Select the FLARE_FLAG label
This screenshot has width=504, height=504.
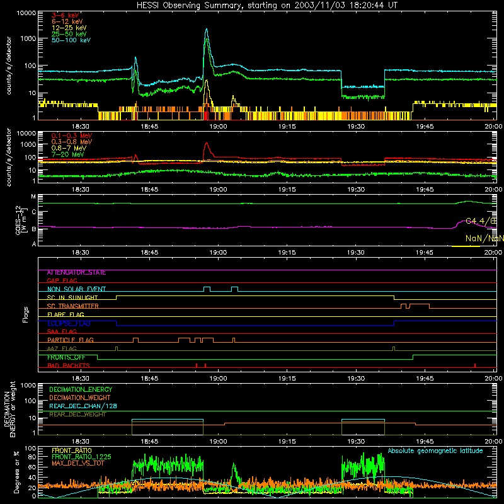[x=66, y=314]
